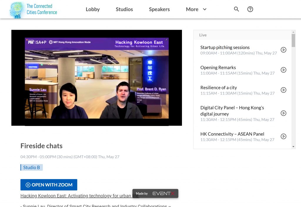Select the Startup pitching sessions title
Viewport: 301px width, 207px height.
[225, 47]
